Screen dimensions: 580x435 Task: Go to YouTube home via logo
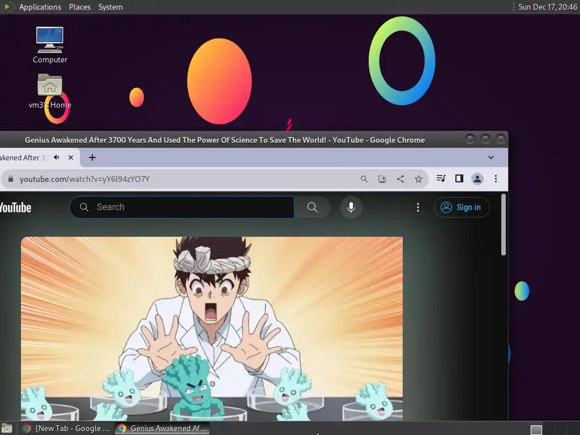point(15,207)
